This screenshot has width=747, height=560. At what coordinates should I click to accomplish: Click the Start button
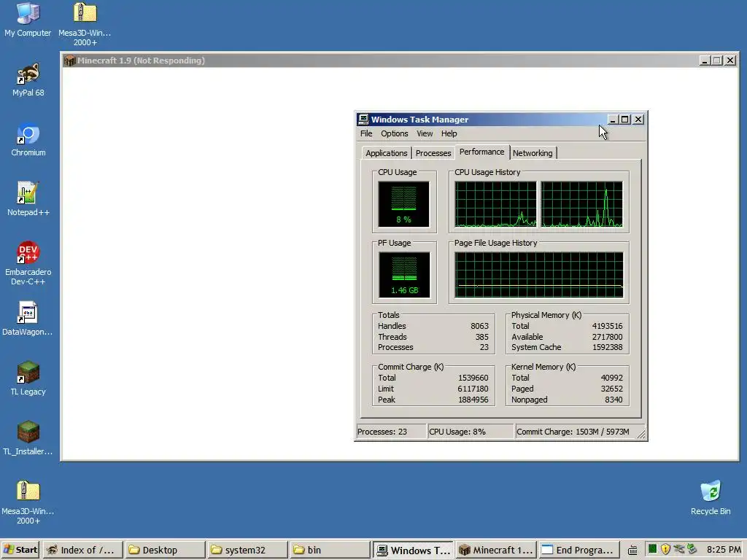[20, 550]
